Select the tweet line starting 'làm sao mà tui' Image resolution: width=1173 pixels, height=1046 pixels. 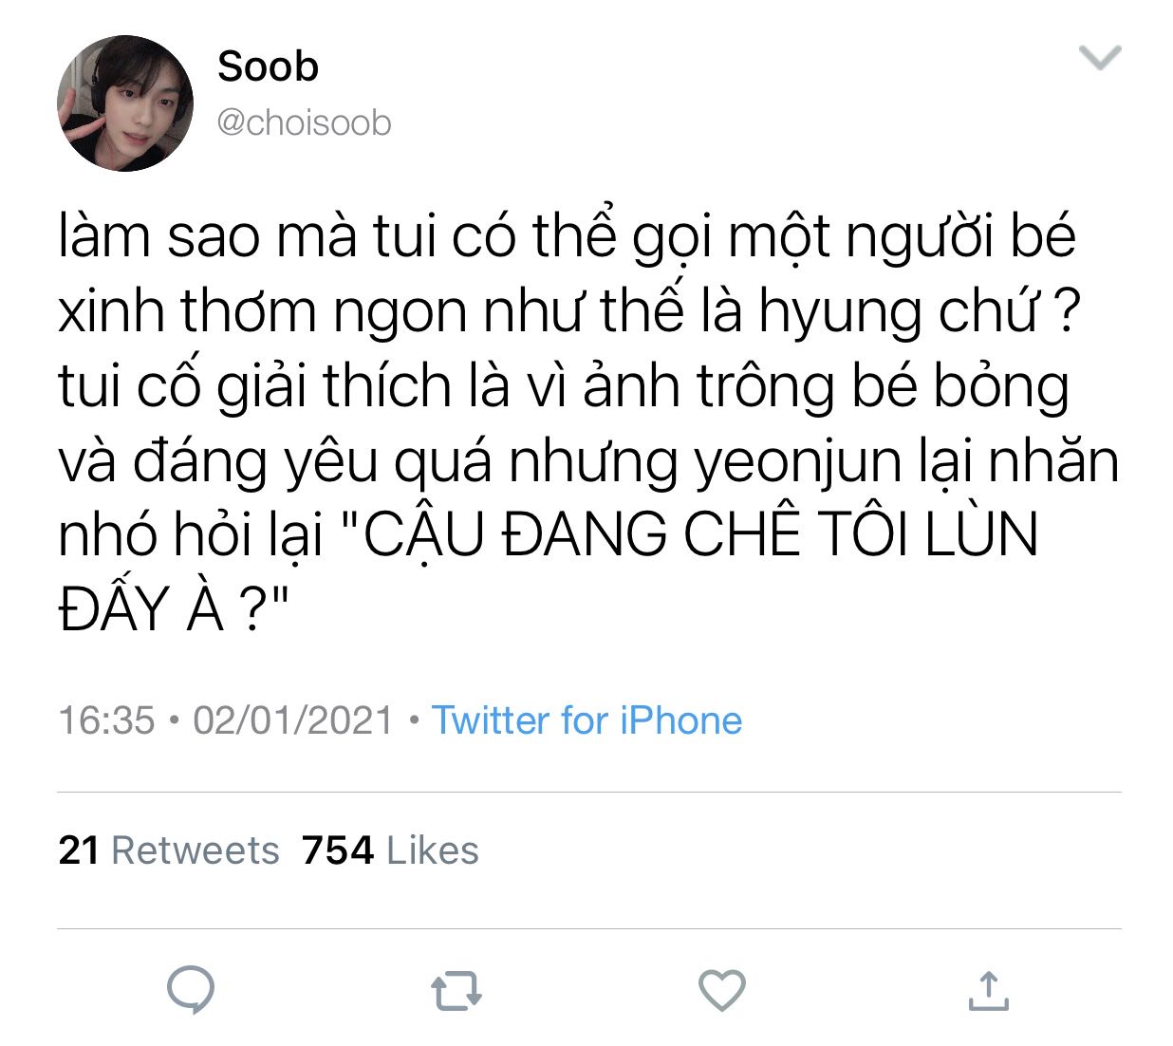click(x=567, y=235)
